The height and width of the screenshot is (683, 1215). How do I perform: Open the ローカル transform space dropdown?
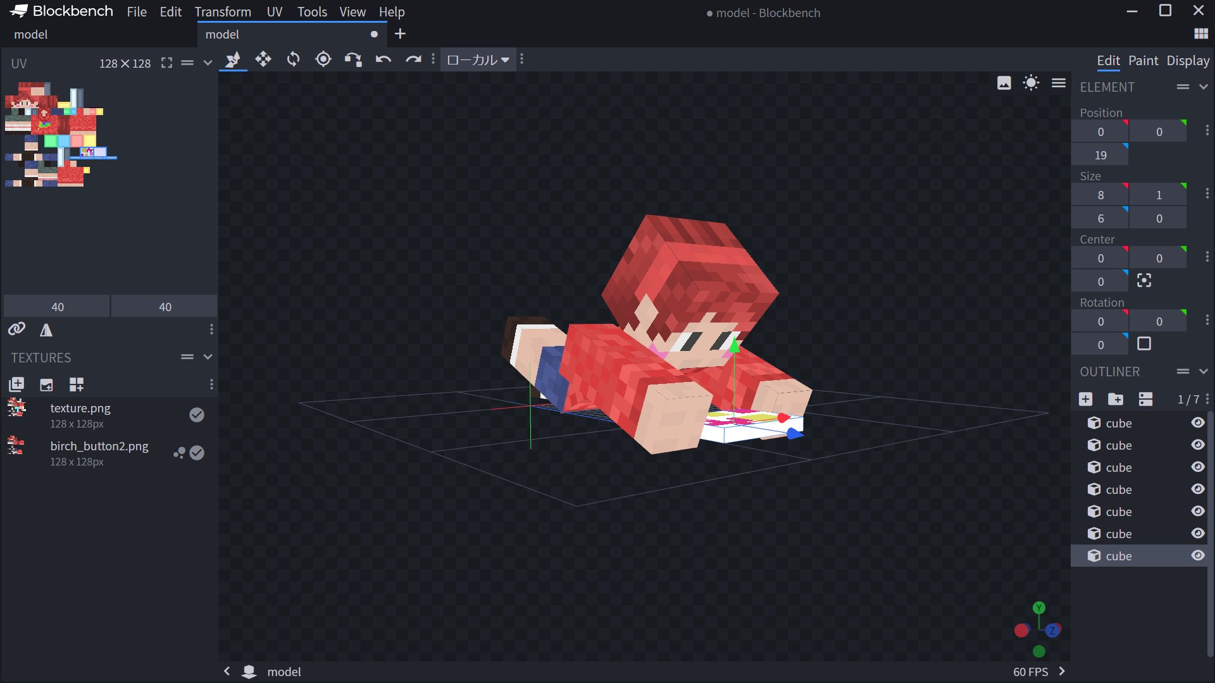coord(478,60)
